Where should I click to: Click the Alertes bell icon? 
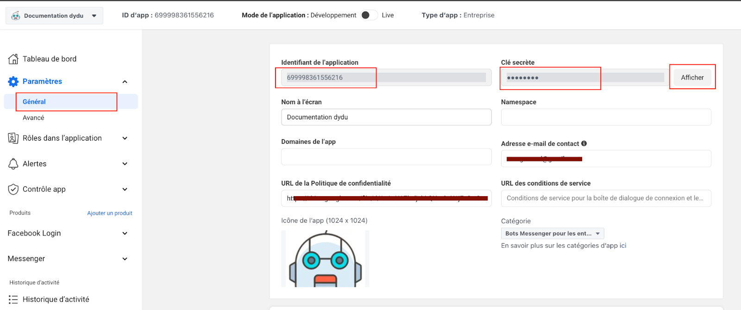[13, 164]
